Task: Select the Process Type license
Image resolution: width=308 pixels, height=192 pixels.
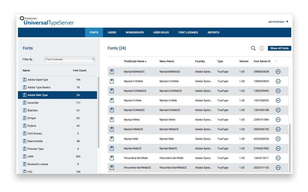Action: coord(57,149)
